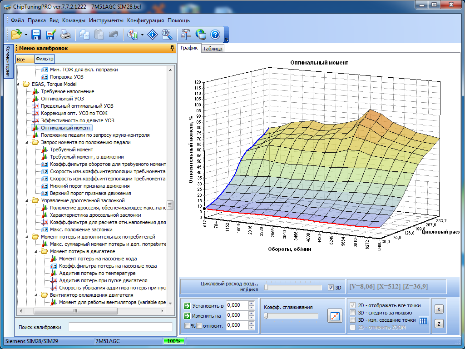Viewport: 465px width, 349px height.
Task: Click the 'Поиск калибровки' search field
Action: tap(120, 327)
